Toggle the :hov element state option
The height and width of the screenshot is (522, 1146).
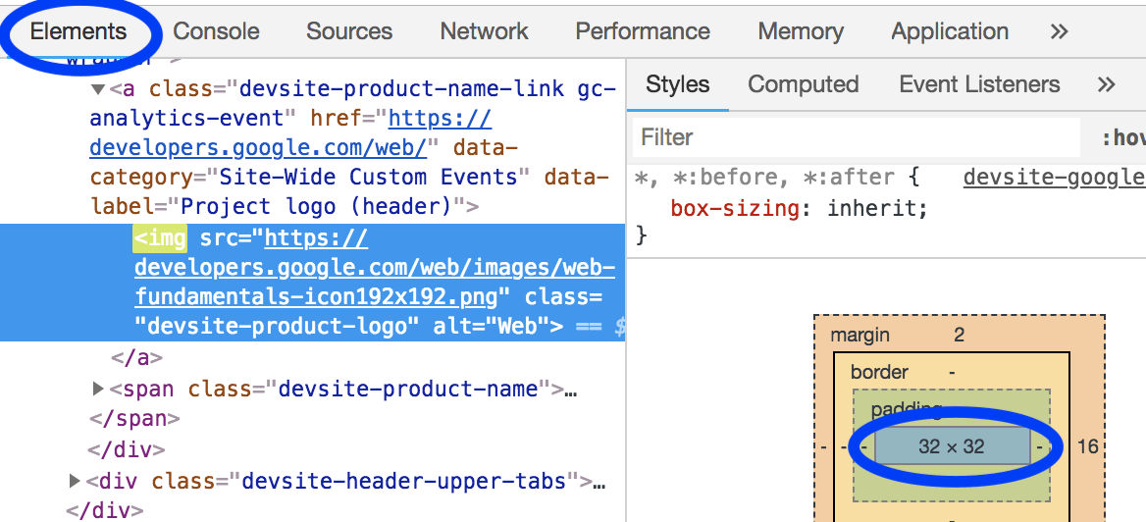1122,137
